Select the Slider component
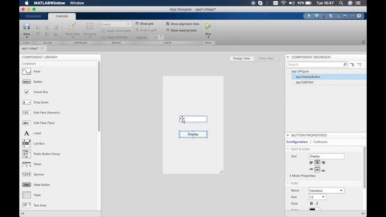 pyautogui.click(x=37, y=165)
